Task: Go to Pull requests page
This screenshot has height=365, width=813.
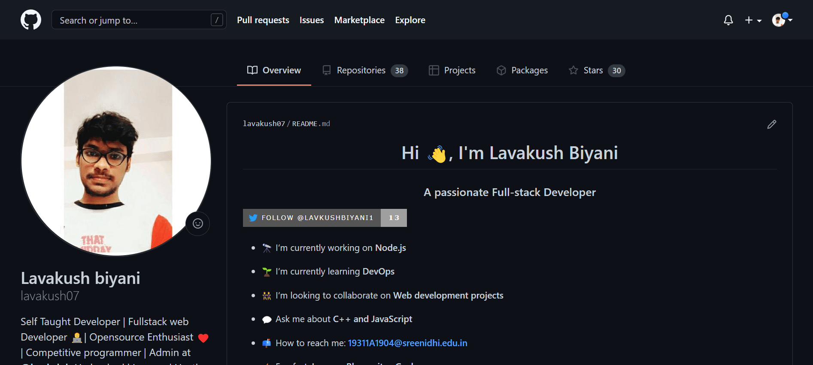Action: [x=263, y=20]
